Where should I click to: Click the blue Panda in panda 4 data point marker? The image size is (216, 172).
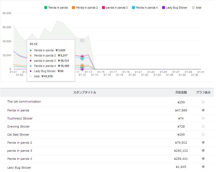82,59
